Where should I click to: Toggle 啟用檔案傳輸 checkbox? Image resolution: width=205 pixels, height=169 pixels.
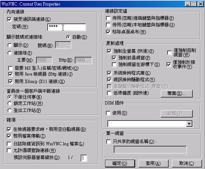(9, 136)
